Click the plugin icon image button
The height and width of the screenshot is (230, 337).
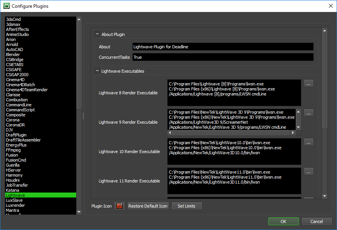[120, 206]
